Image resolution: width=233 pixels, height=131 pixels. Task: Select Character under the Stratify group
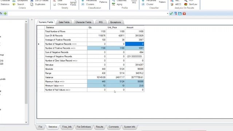click(x=60, y=4)
